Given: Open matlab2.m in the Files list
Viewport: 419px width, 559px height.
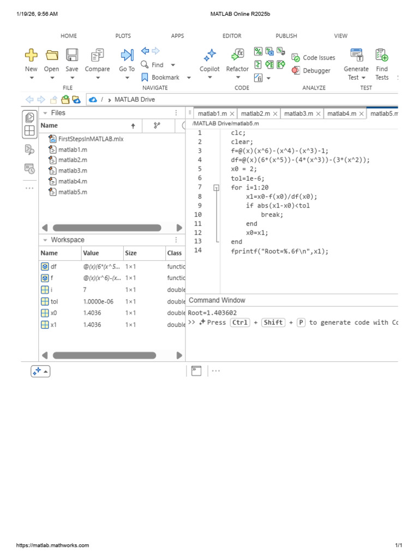Looking at the screenshot, I should point(73,160).
